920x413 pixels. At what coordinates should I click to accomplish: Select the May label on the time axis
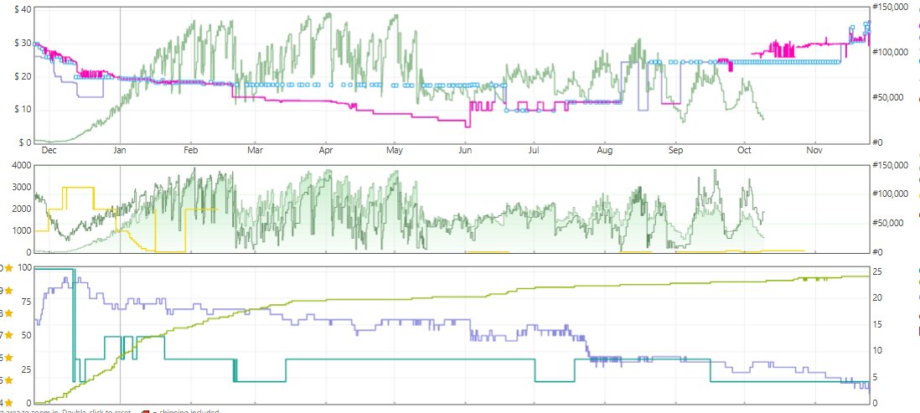395,151
